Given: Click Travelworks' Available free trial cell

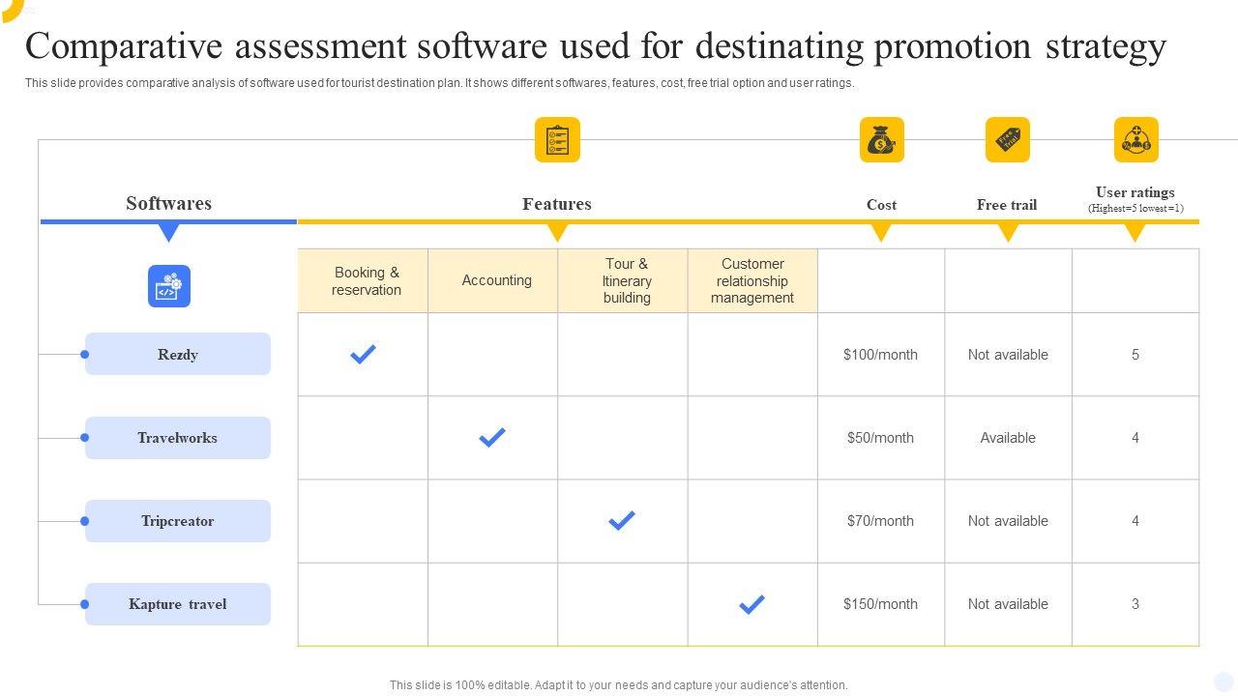Looking at the screenshot, I should coord(1008,438).
